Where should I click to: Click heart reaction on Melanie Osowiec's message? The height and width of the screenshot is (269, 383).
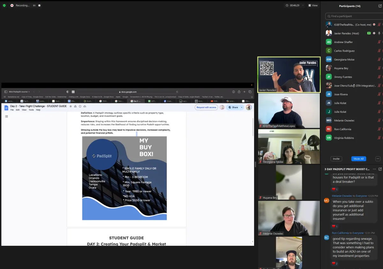(x=334, y=227)
